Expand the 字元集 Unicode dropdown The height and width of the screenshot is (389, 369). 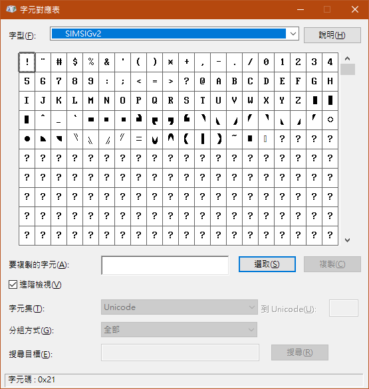179,307
